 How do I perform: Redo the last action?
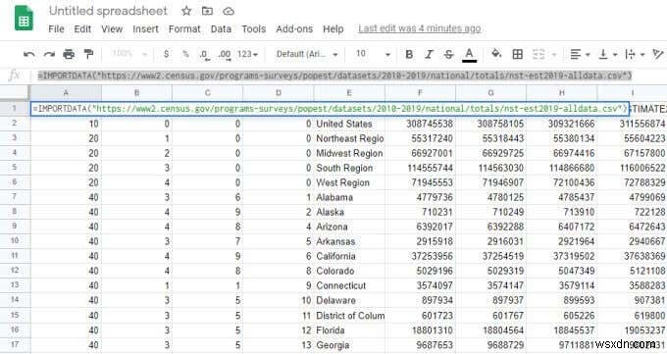pyautogui.click(x=49, y=55)
